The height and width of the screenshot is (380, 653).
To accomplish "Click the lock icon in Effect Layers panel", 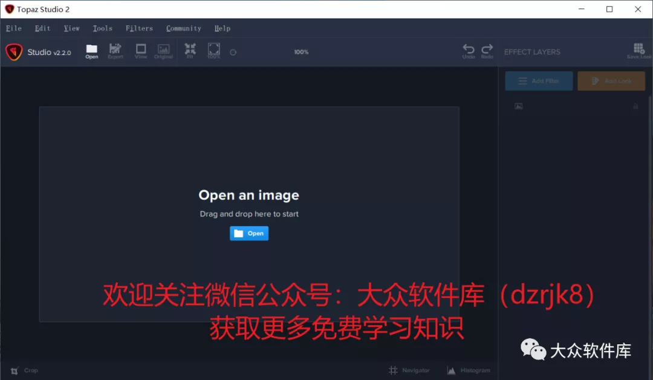I will coord(635,106).
